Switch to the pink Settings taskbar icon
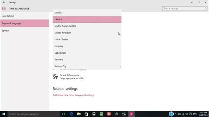 pos(131,114)
